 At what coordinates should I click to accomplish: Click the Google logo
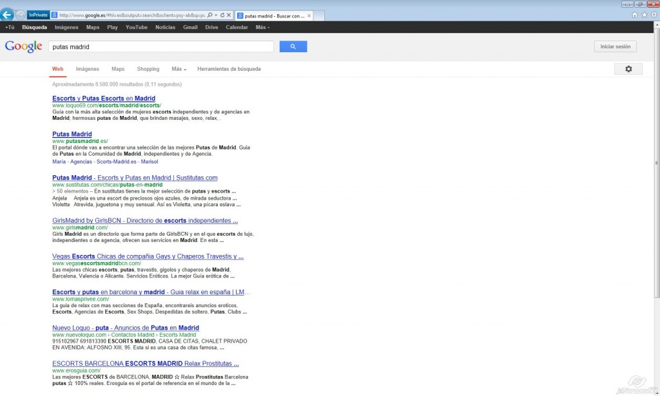tap(24, 46)
